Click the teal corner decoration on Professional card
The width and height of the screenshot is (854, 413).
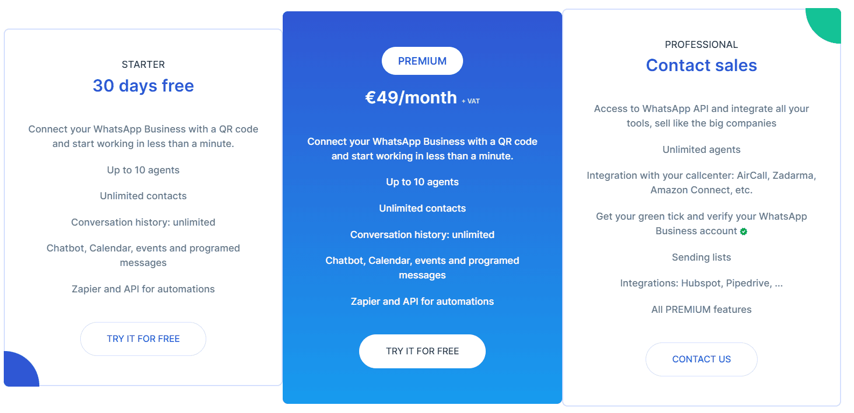coord(827,24)
